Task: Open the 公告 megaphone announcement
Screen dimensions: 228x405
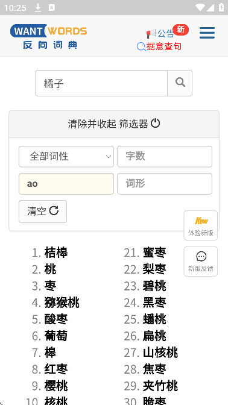Action: click(x=160, y=34)
